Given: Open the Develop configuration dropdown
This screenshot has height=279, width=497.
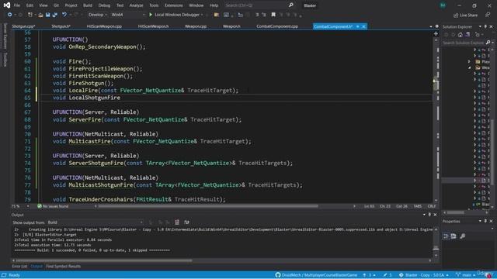Looking at the screenshot, I should 97,15.
